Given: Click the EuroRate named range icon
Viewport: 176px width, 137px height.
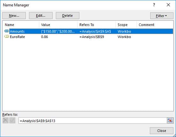Looking at the screenshot, I should point(6,36).
